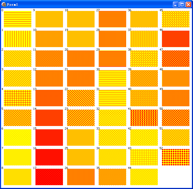
Task: Click the solid diamond swatch 52
Action: click(176, 157)
